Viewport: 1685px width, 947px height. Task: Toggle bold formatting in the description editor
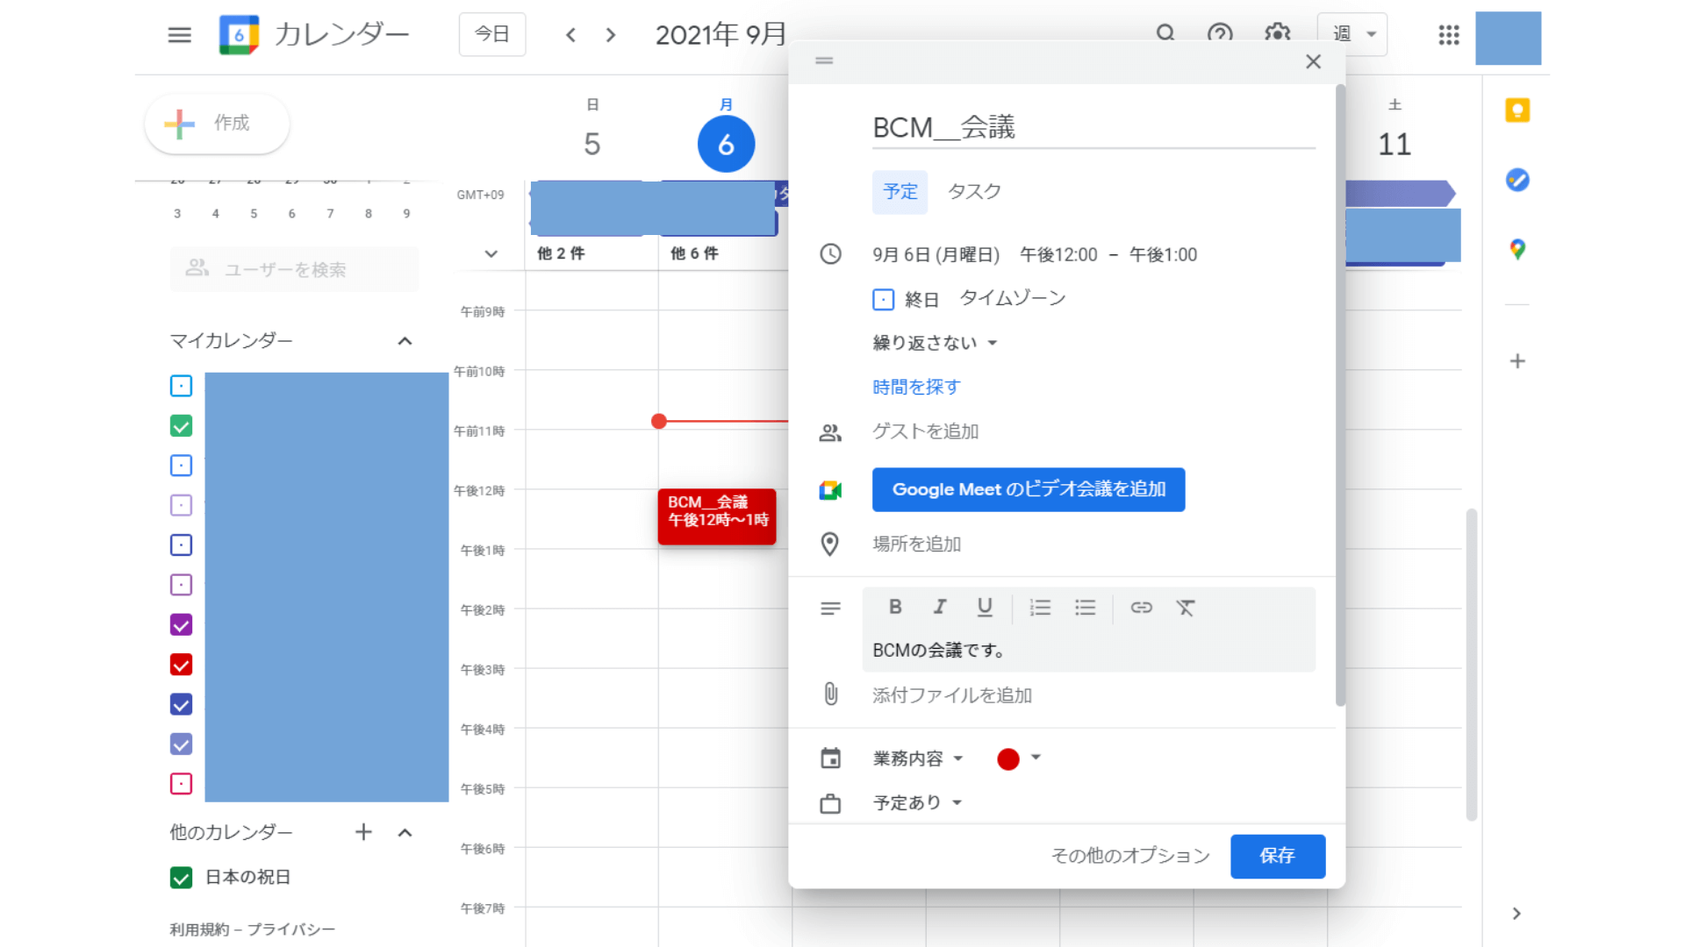tap(894, 607)
